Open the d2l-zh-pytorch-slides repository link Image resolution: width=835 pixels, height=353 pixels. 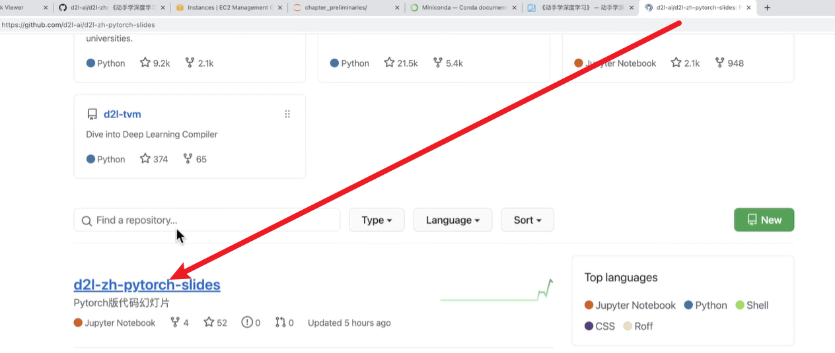(147, 285)
